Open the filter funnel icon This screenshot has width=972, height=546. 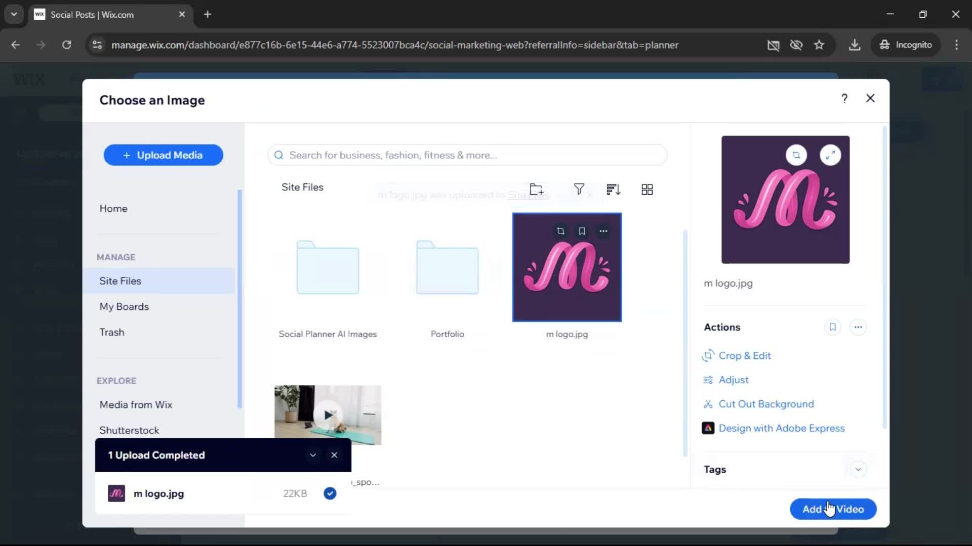pos(579,189)
